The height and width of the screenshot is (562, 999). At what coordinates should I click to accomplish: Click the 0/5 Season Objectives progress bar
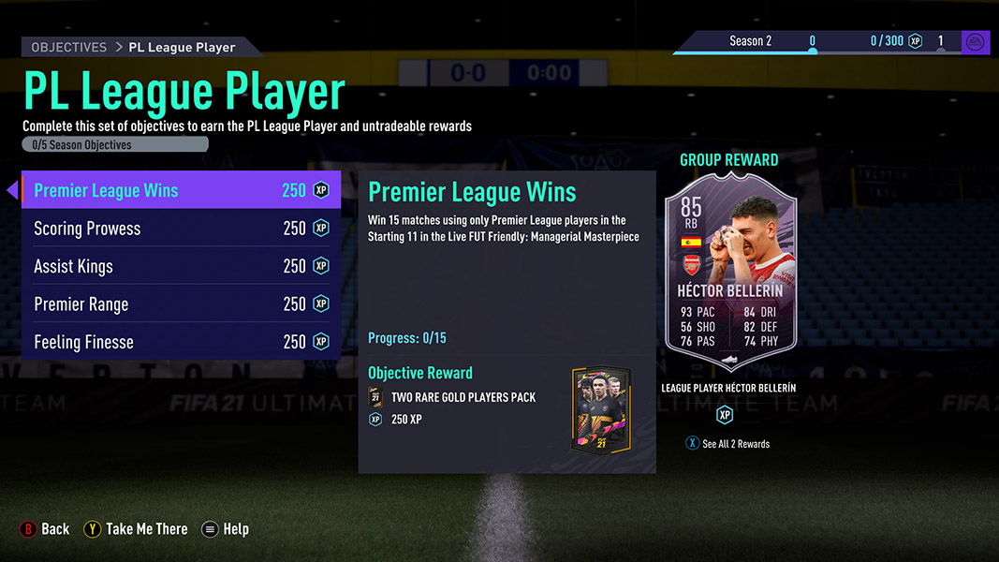point(115,144)
